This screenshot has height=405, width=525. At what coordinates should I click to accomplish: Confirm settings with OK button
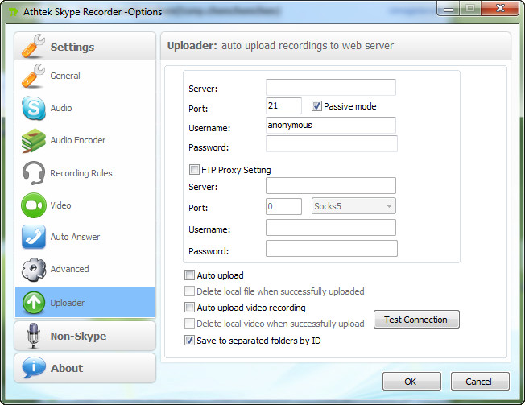click(411, 381)
